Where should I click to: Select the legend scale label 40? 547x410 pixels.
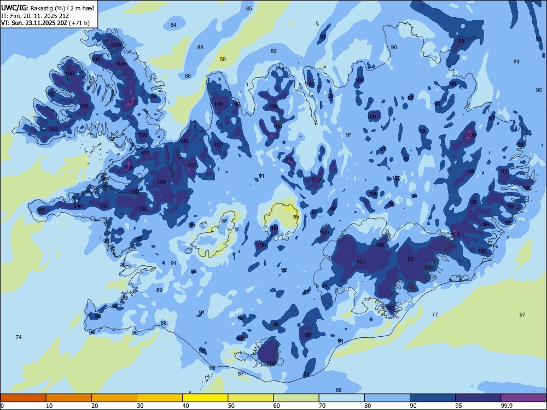click(185, 406)
